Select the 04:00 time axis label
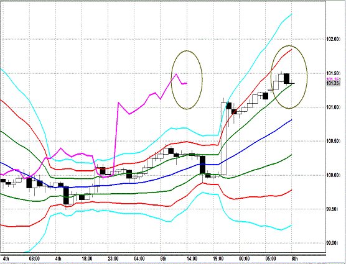The height and width of the screenshot is (264, 346). coord(139,258)
